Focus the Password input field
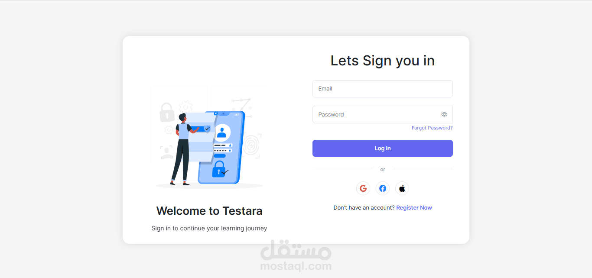This screenshot has height=278, width=592. pos(383,114)
